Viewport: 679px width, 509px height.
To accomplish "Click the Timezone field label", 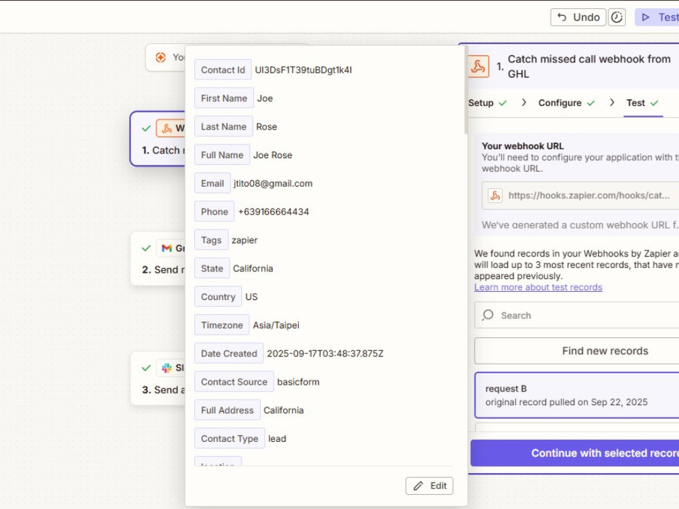I will pyautogui.click(x=222, y=325).
